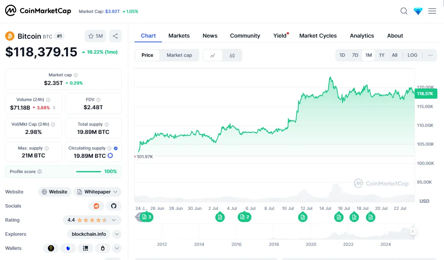Open the Reddit social link
Viewport: 444px width, 260px height.
tap(96, 206)
